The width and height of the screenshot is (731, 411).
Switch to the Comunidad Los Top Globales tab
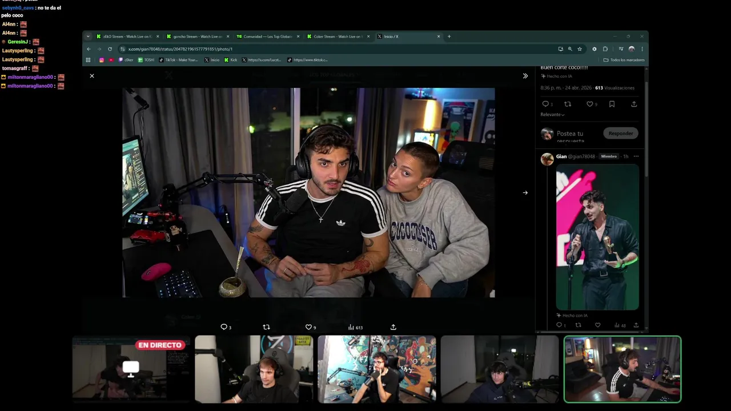tap(267, 37)
